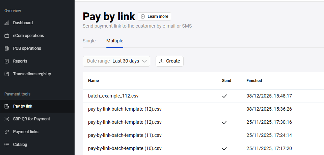
Task: Switch to the Single tab
Action: (89, 41)
